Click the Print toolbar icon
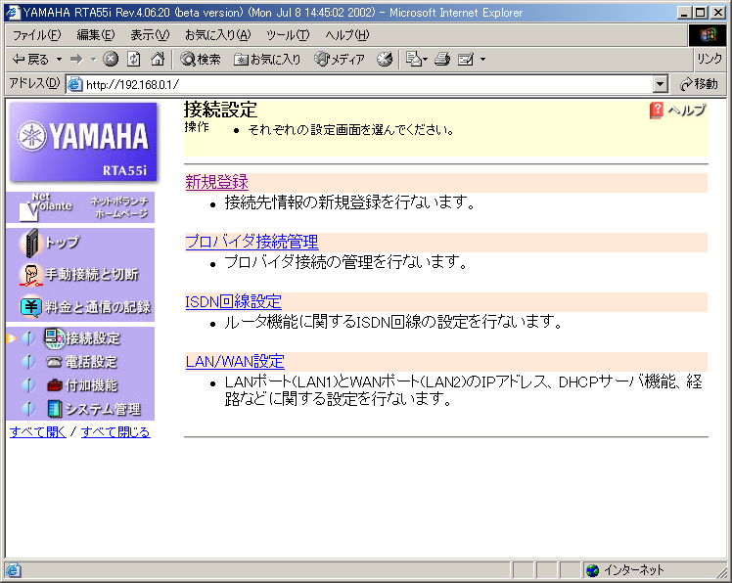Image resolution: width=732 pixels, height=583 pixels. click(442, 60)
